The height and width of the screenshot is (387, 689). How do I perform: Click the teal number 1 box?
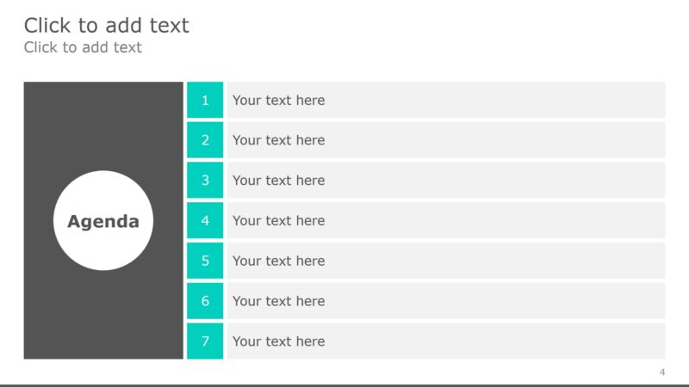205,100
